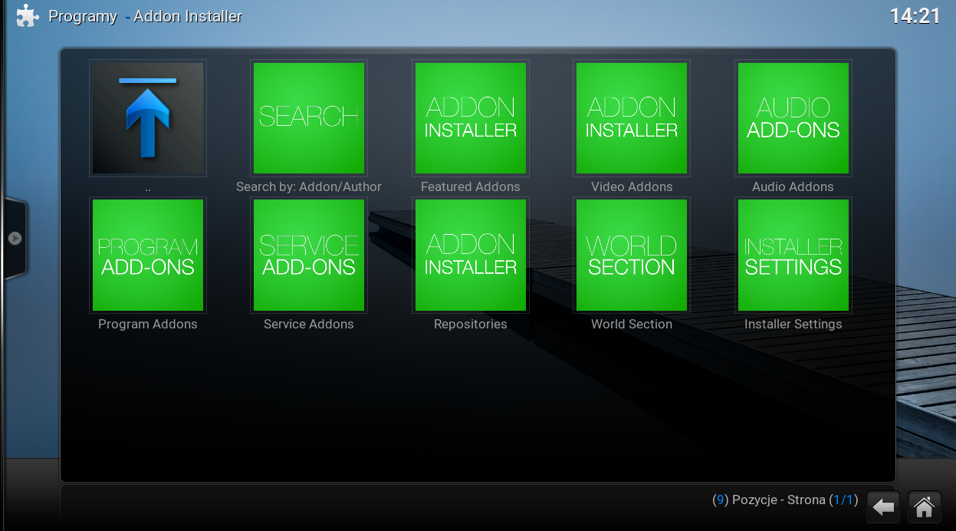Click the 'Repositories' label
This screenshot has height=531, width=956.
[x=471, y=324]
